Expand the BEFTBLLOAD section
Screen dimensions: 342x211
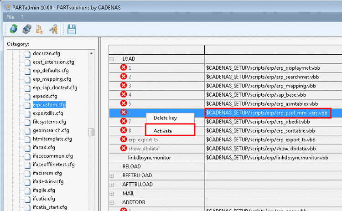click(112, 175)
